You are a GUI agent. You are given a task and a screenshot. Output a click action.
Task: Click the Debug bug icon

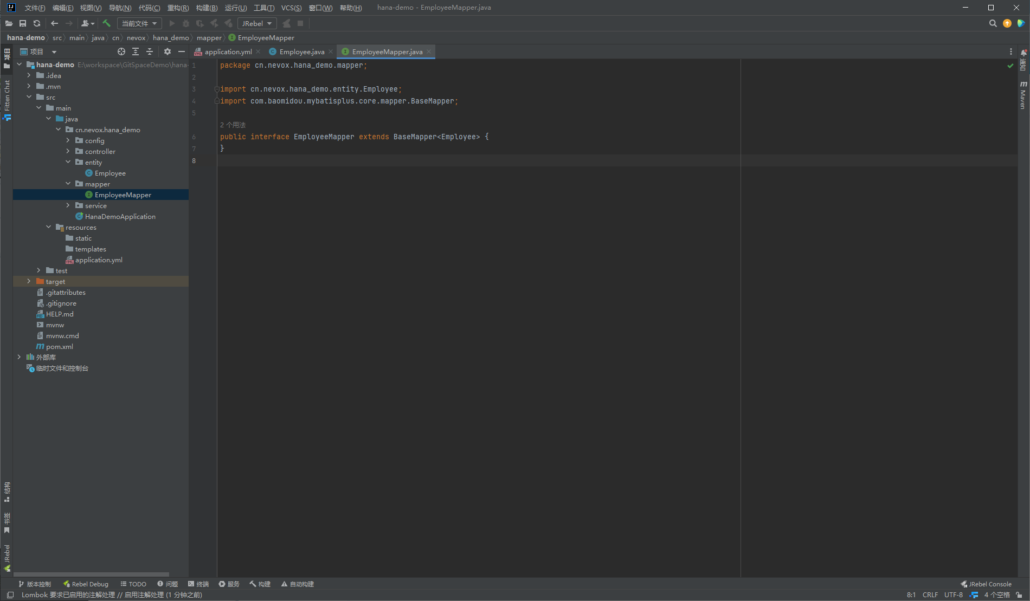[x=186, y=23]
